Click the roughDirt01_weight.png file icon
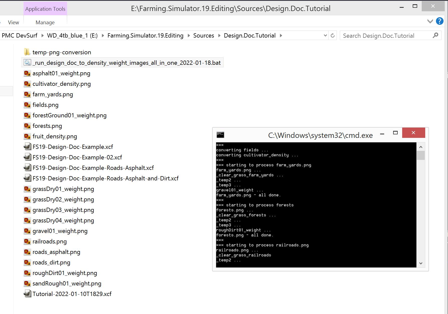 tap(27, 273)
